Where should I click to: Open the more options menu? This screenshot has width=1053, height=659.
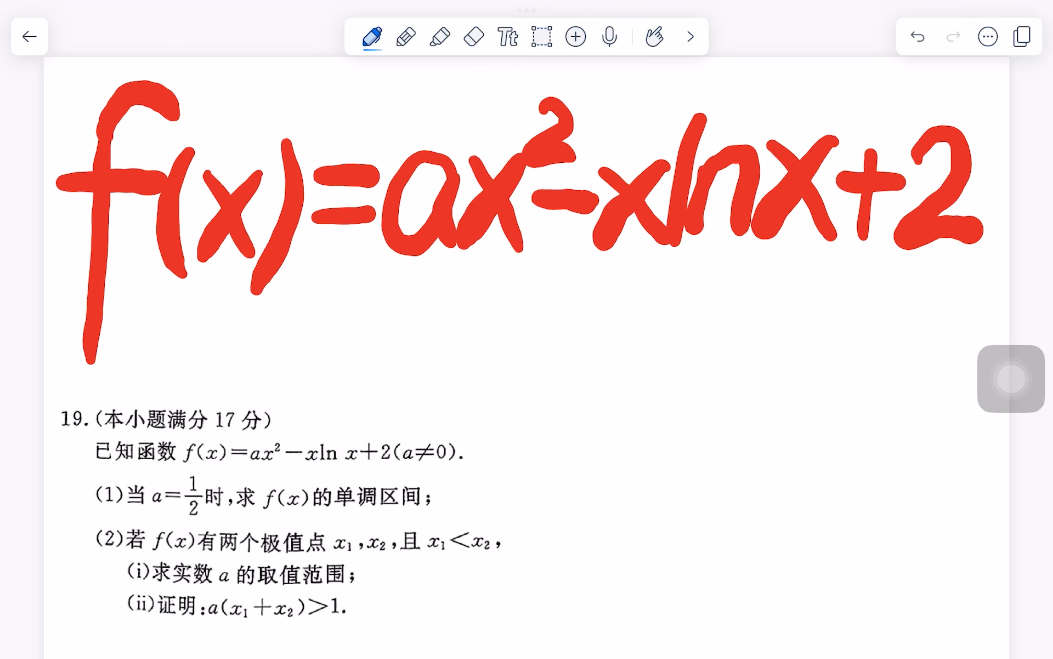coord(988,37)
